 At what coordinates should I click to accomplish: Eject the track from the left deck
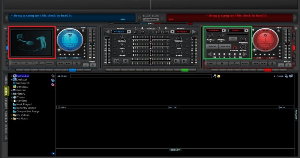coord(76,64)
